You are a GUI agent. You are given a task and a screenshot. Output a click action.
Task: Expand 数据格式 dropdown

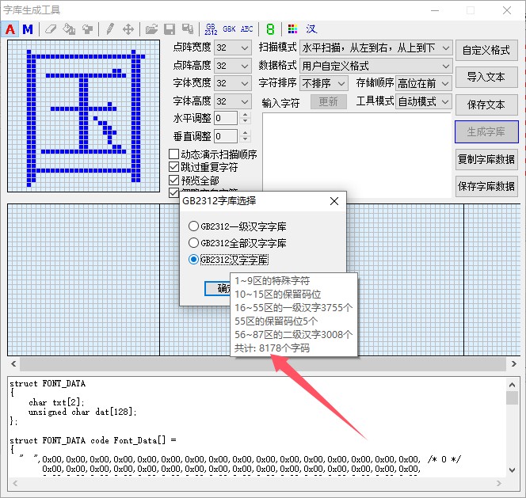tap(376, 66)
